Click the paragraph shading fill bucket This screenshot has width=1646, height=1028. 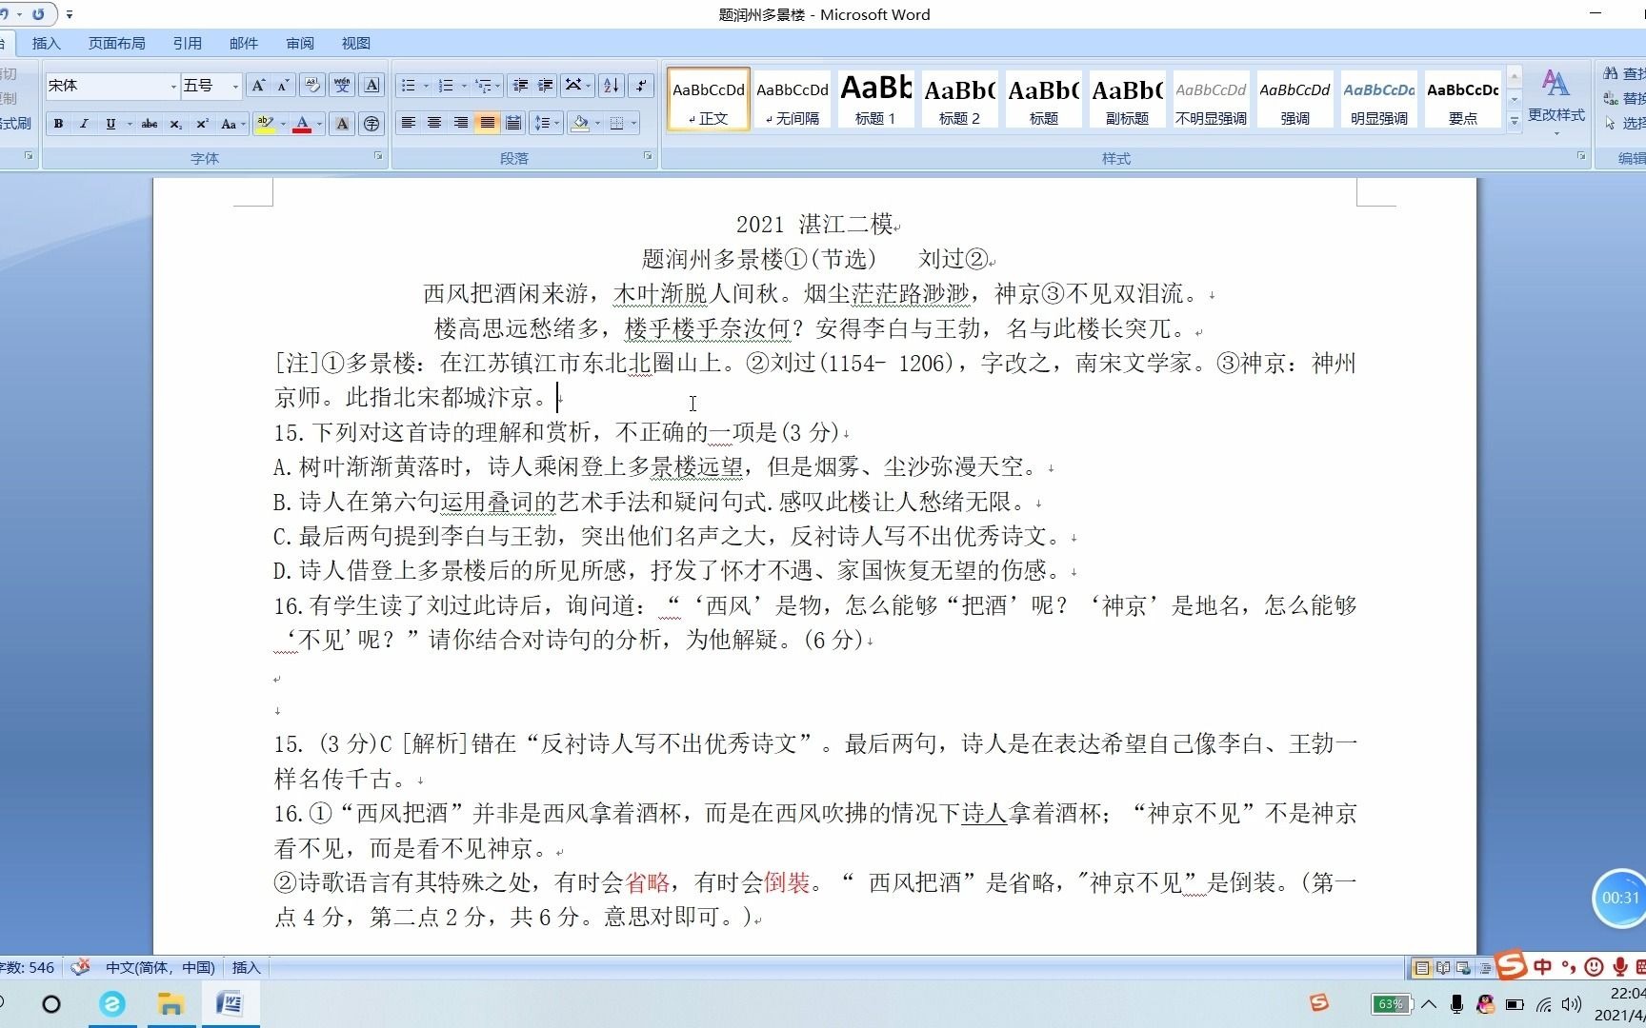pos(580,124)
